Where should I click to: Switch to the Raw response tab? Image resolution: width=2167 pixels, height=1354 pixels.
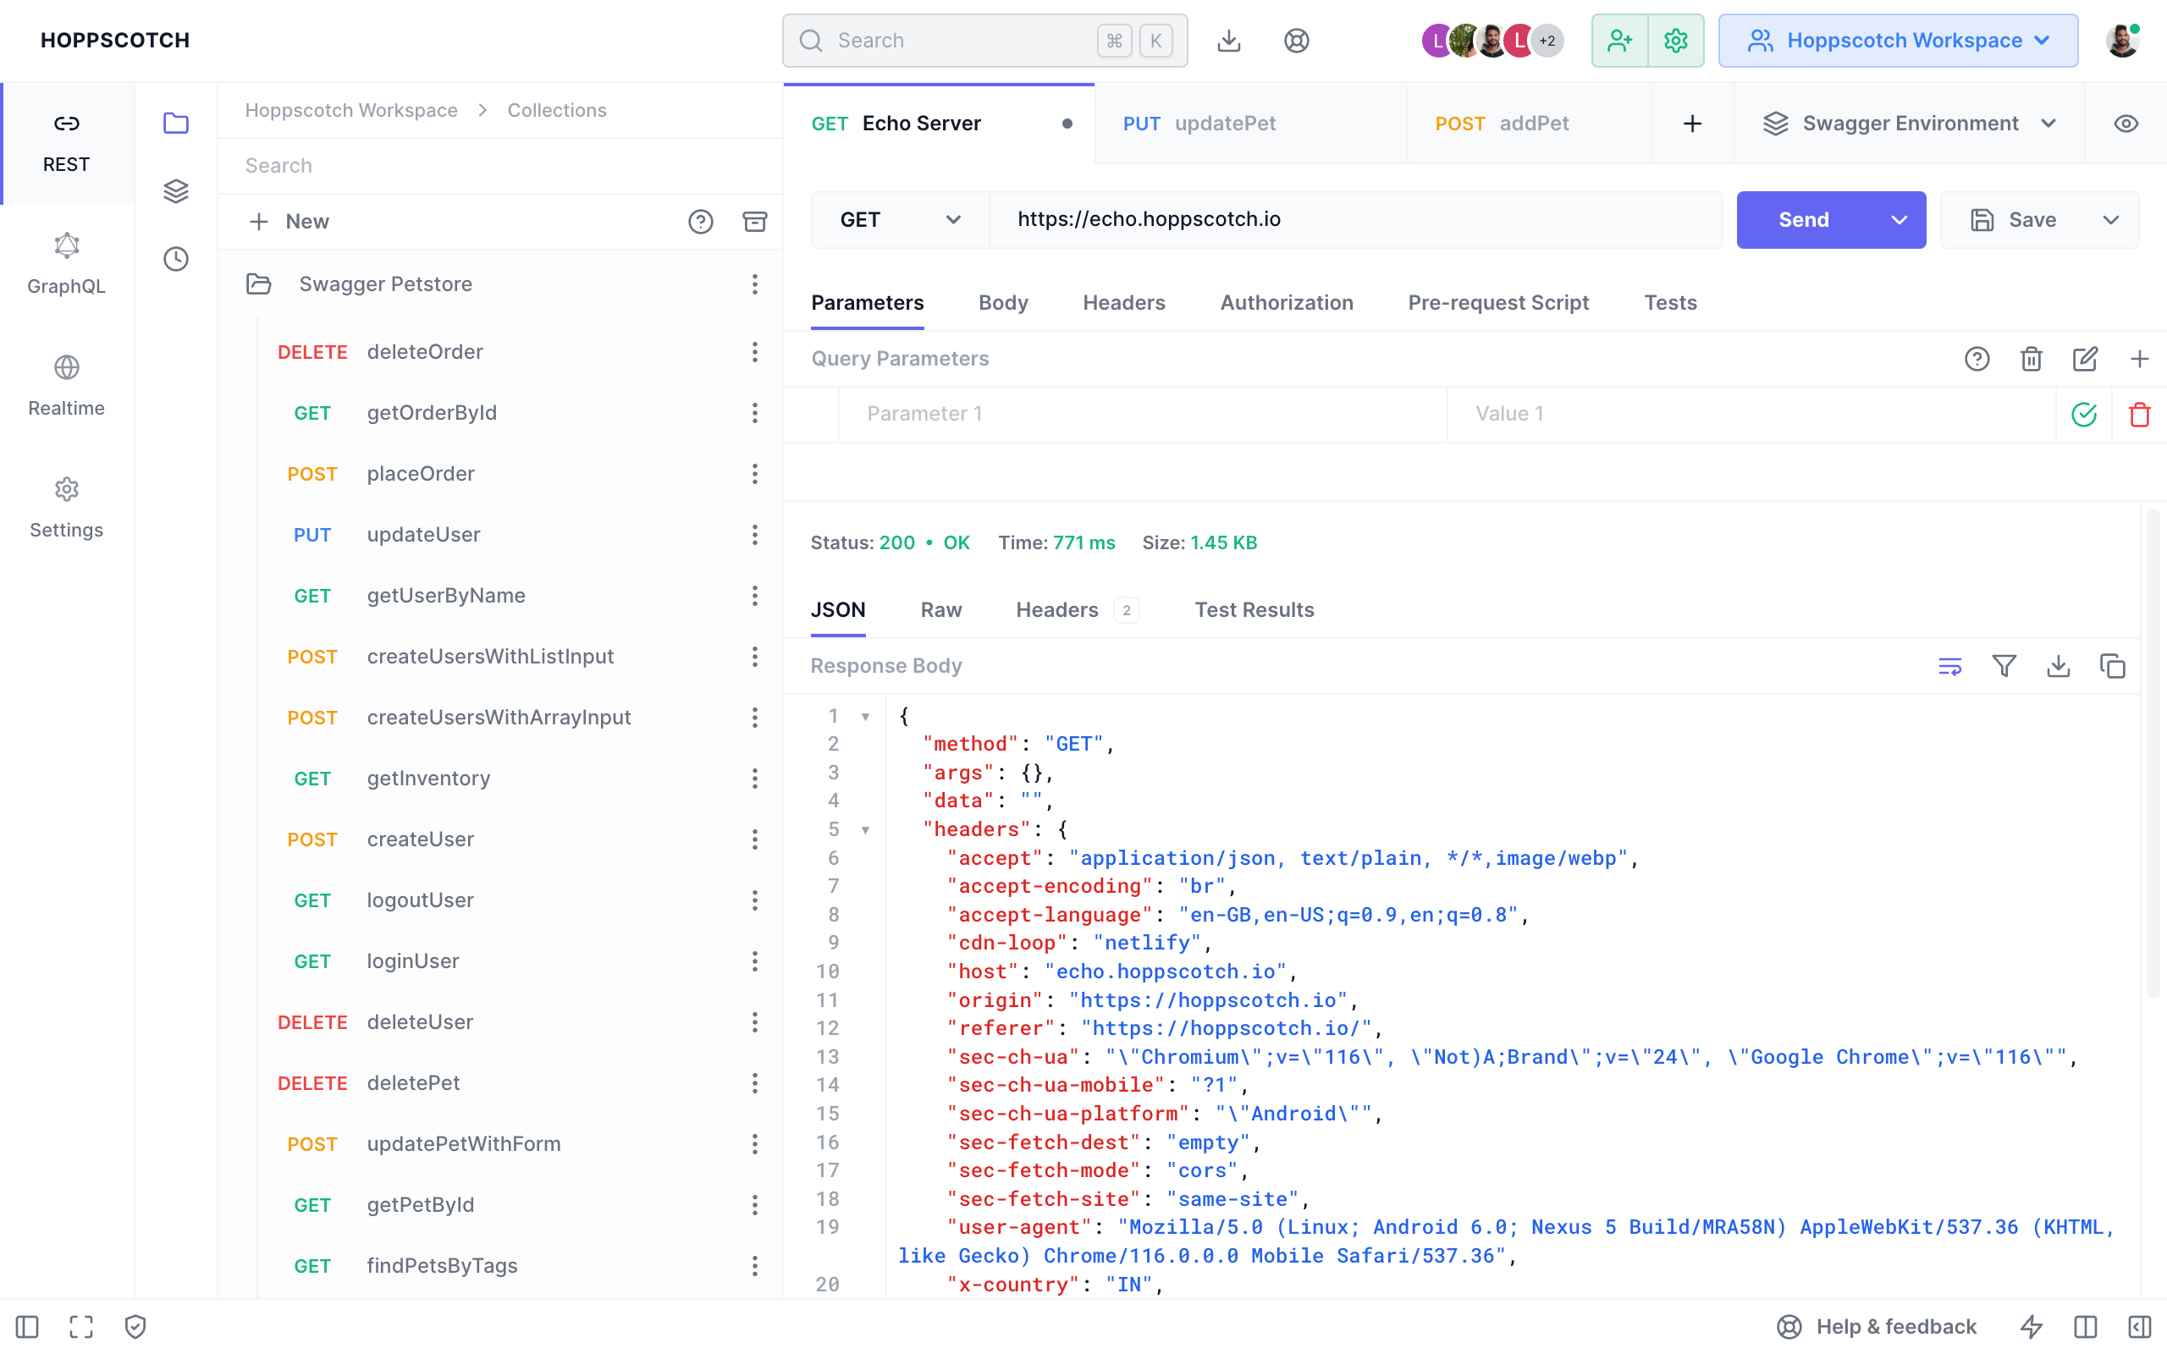pyautogui.click(x=940, y=610)
